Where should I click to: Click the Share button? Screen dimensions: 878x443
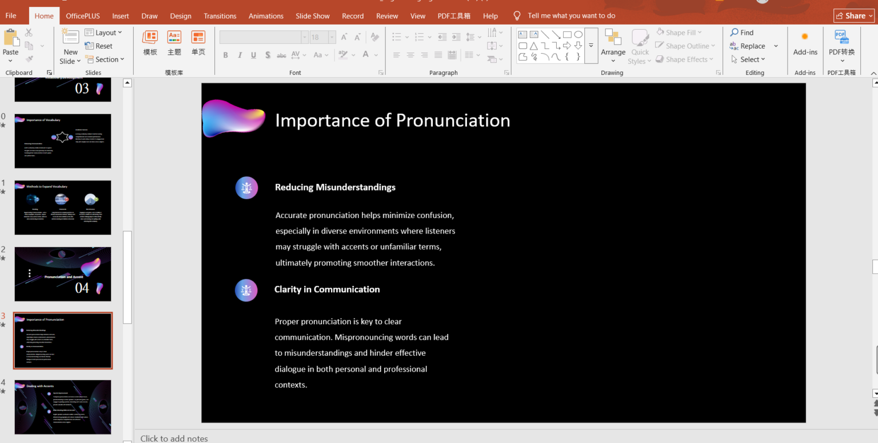(854, 15)
